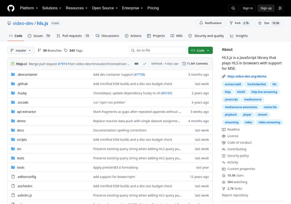Viewport: 291px width, 204px height.
Task: Open the header settings sliders icon
Action: click(x=280, y=8)
